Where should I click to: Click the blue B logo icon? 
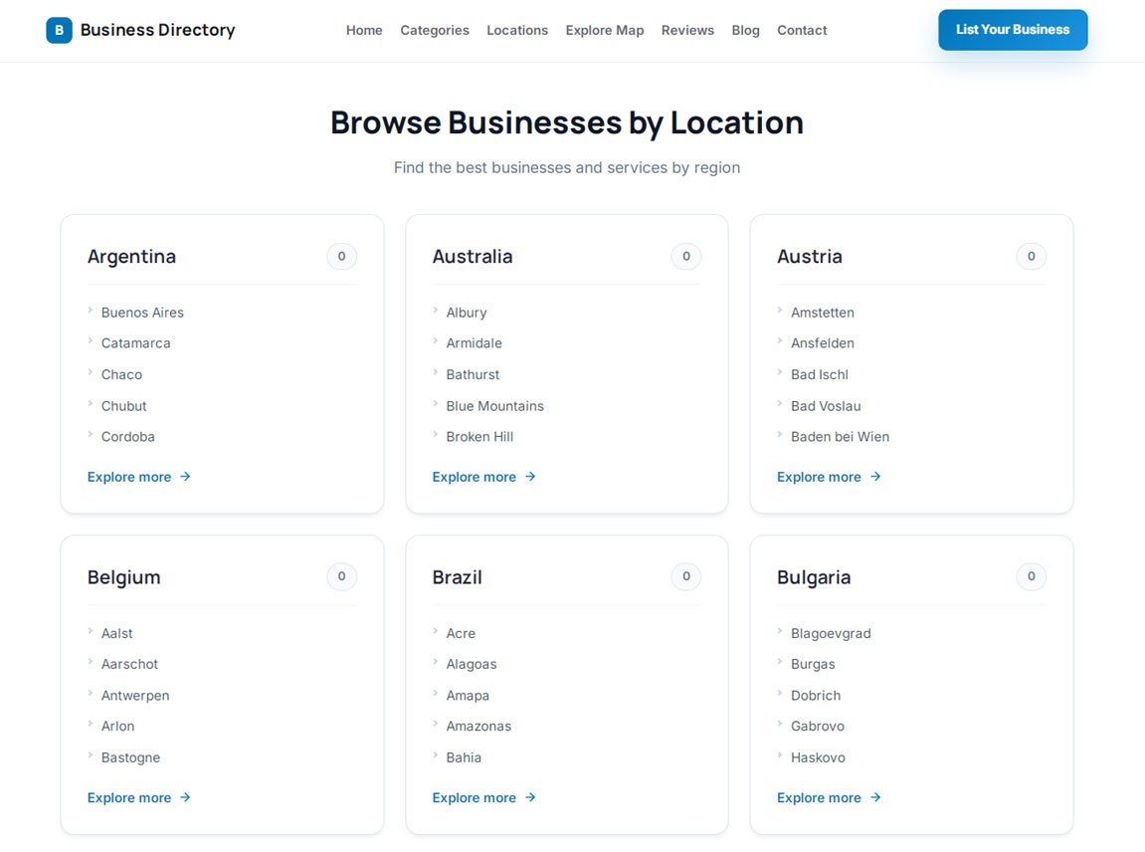[59, 30]
